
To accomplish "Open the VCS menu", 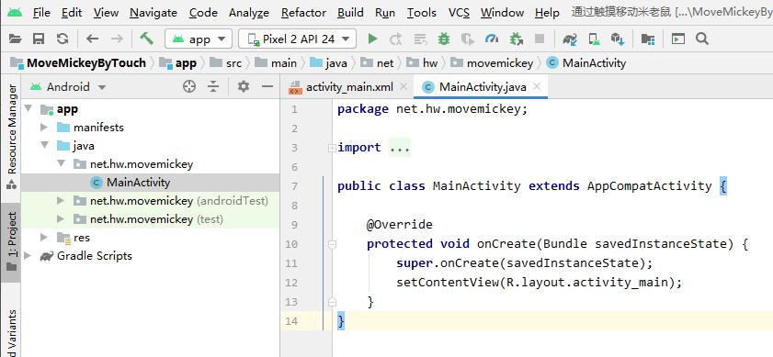I will tap(459, 12).
